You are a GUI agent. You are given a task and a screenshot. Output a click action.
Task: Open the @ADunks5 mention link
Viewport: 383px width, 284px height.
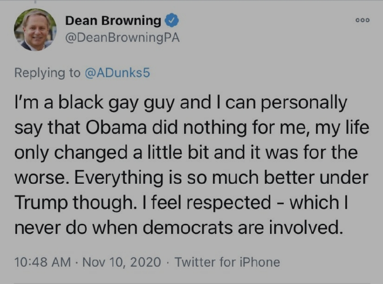(117, 73)
